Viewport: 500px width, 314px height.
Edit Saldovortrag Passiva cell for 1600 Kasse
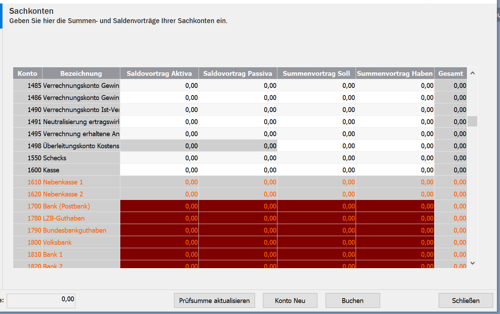point(238,170)
